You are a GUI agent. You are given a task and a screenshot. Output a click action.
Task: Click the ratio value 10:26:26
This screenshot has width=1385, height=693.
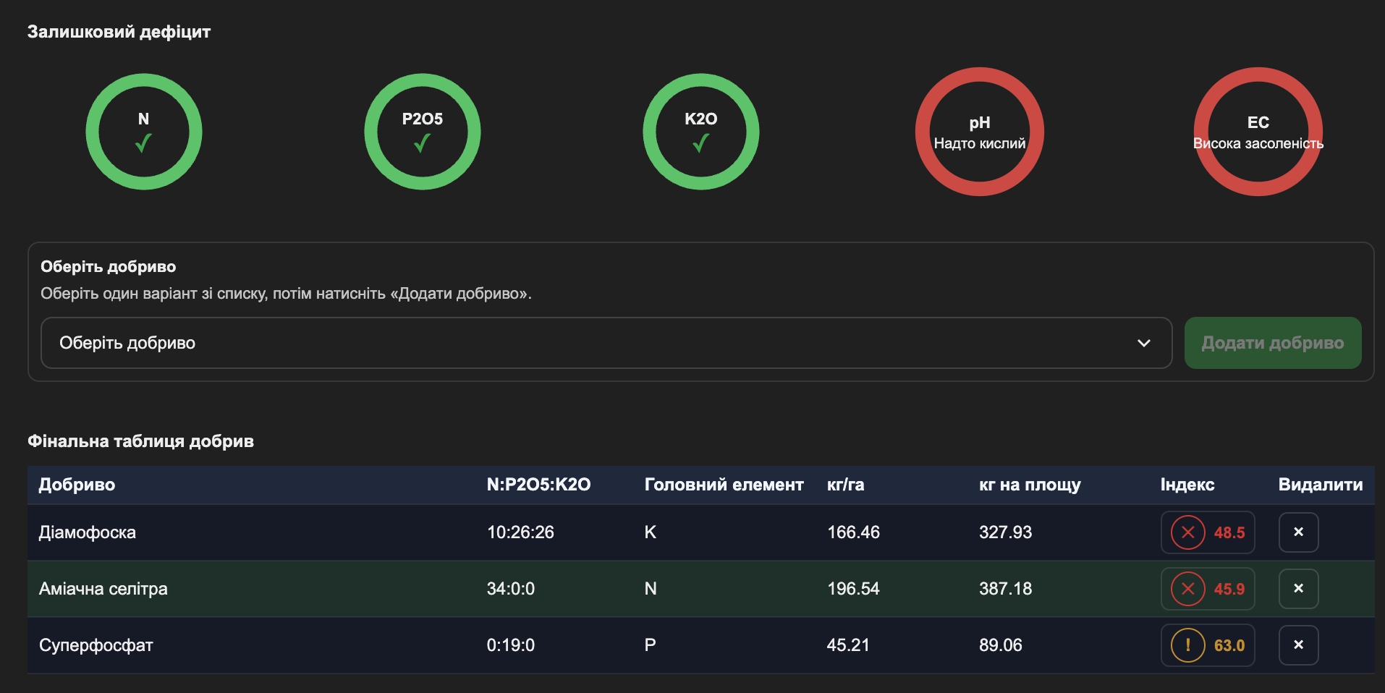tap(520, 532)
